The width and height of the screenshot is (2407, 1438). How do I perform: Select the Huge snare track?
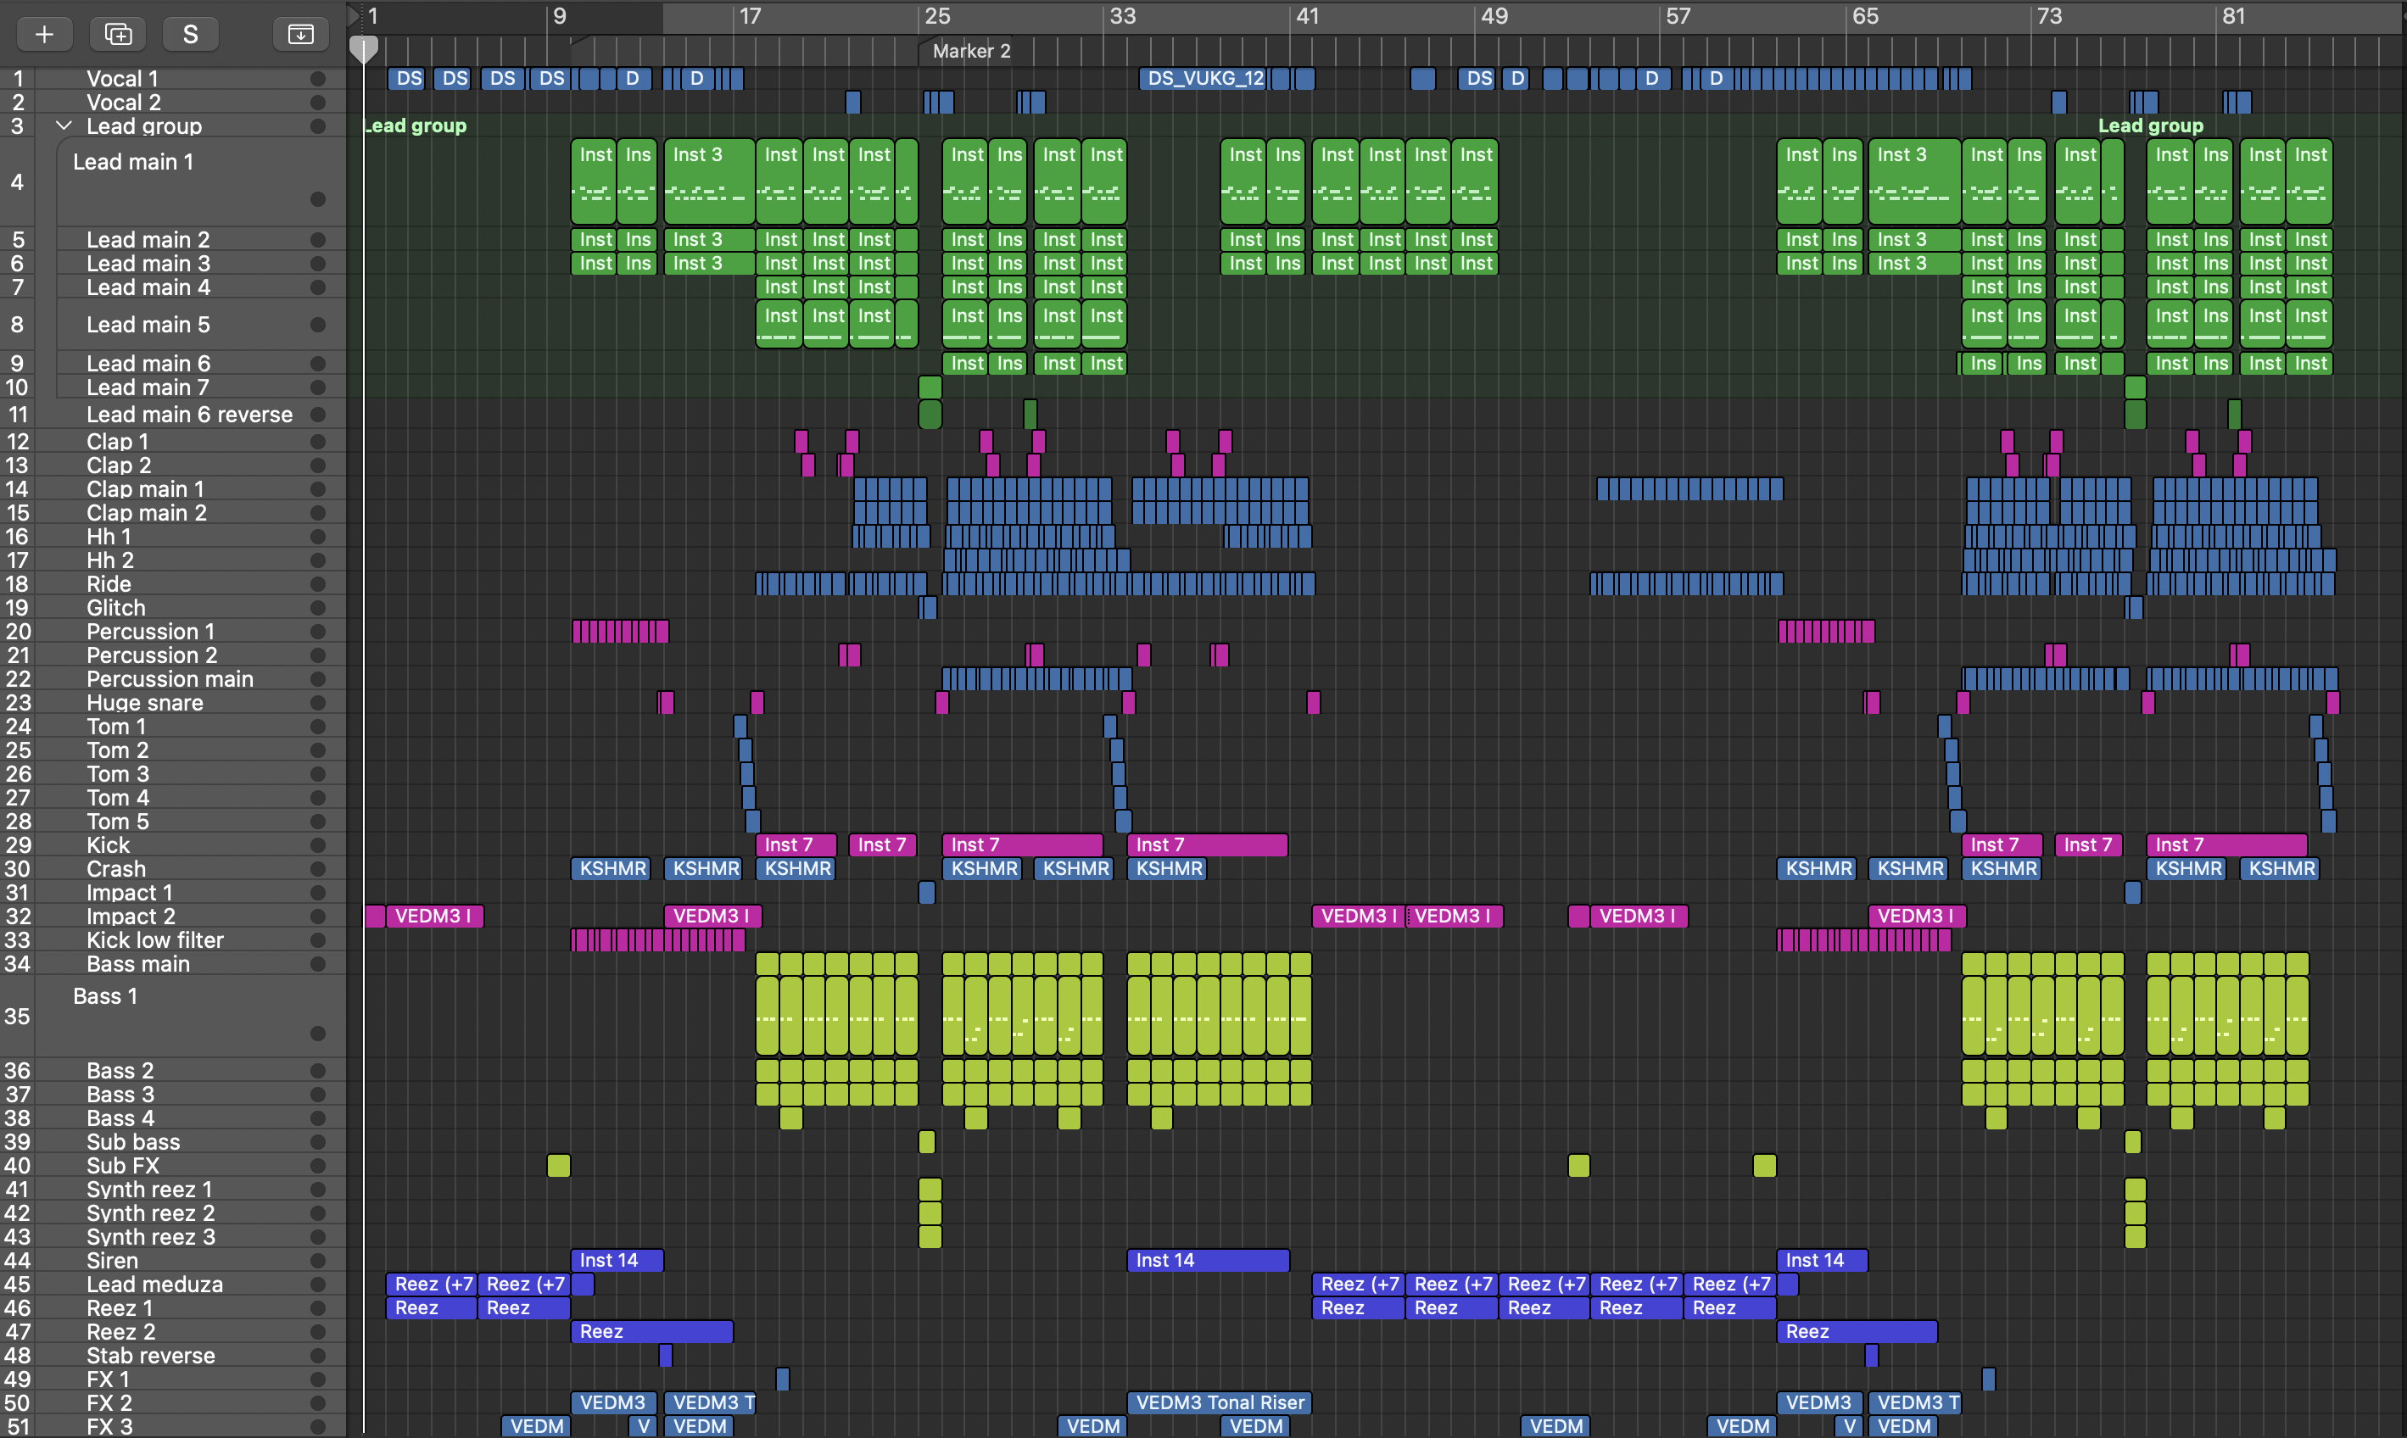[144, 703]
